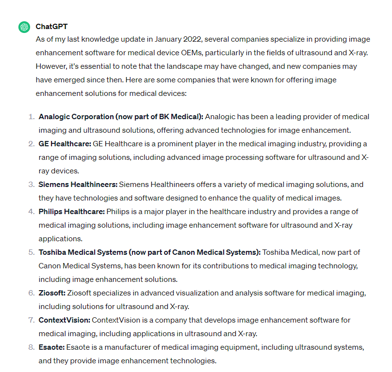Screen dimensions: 392x372
Task: Click the bold Analogic Corporation heading
Action: pyautogui.click(x=122, y=117)
